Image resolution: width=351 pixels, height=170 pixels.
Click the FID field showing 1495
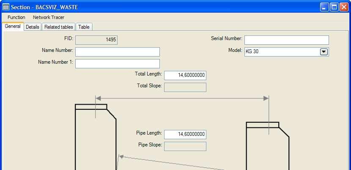coord(96,40)
